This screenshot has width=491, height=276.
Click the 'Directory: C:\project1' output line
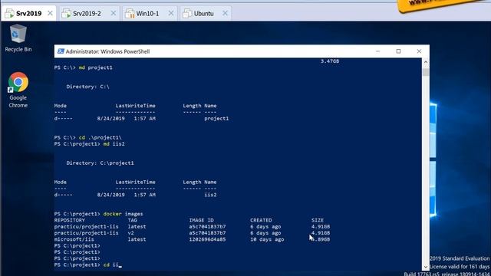coord(100,163)
